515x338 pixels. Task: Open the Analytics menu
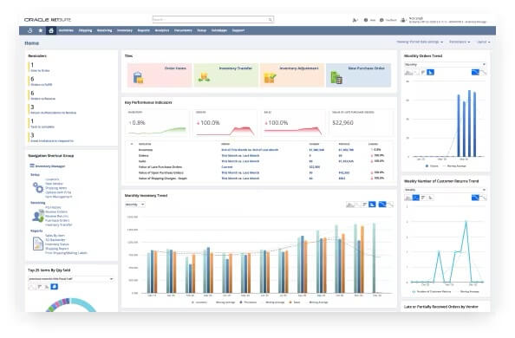tap(162, 30)
